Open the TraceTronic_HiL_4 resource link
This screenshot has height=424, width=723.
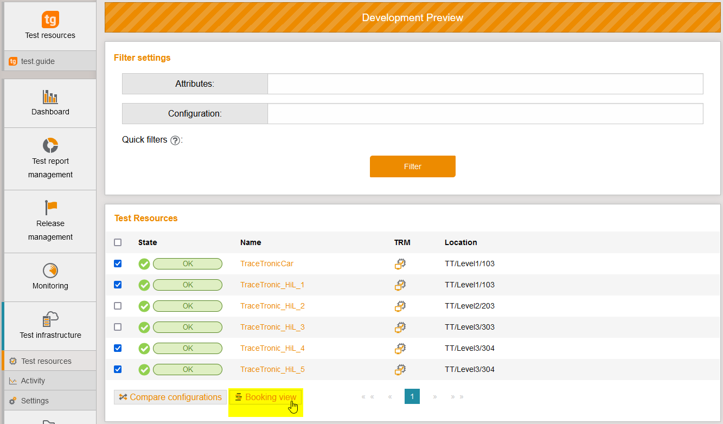coord(272,348)
